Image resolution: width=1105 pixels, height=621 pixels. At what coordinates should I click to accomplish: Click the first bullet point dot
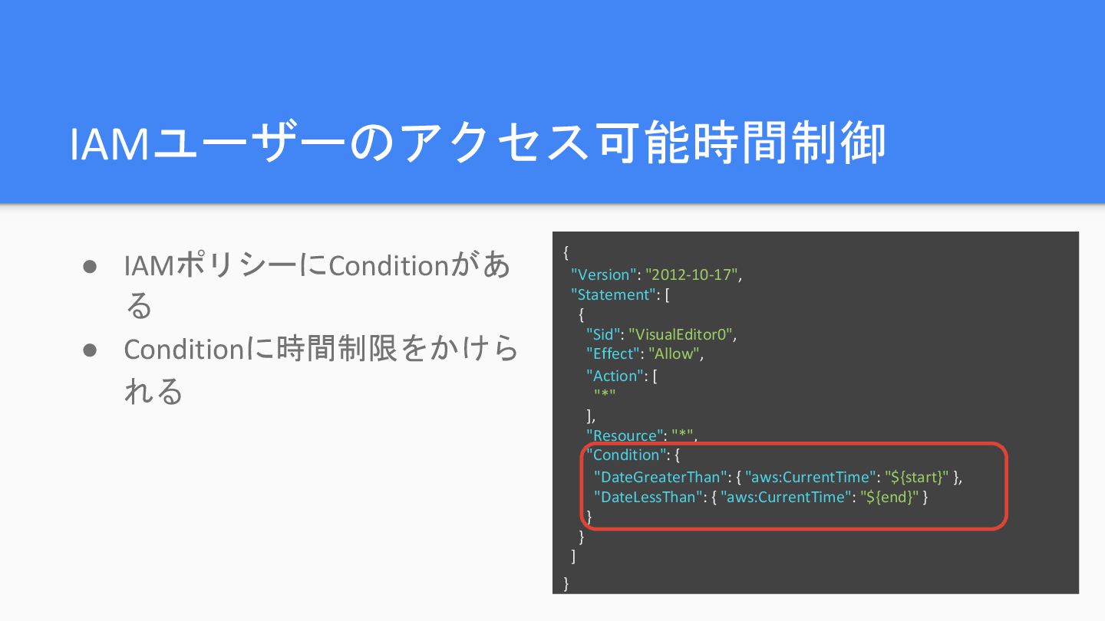pyautogui.click(x=90, y=267)
